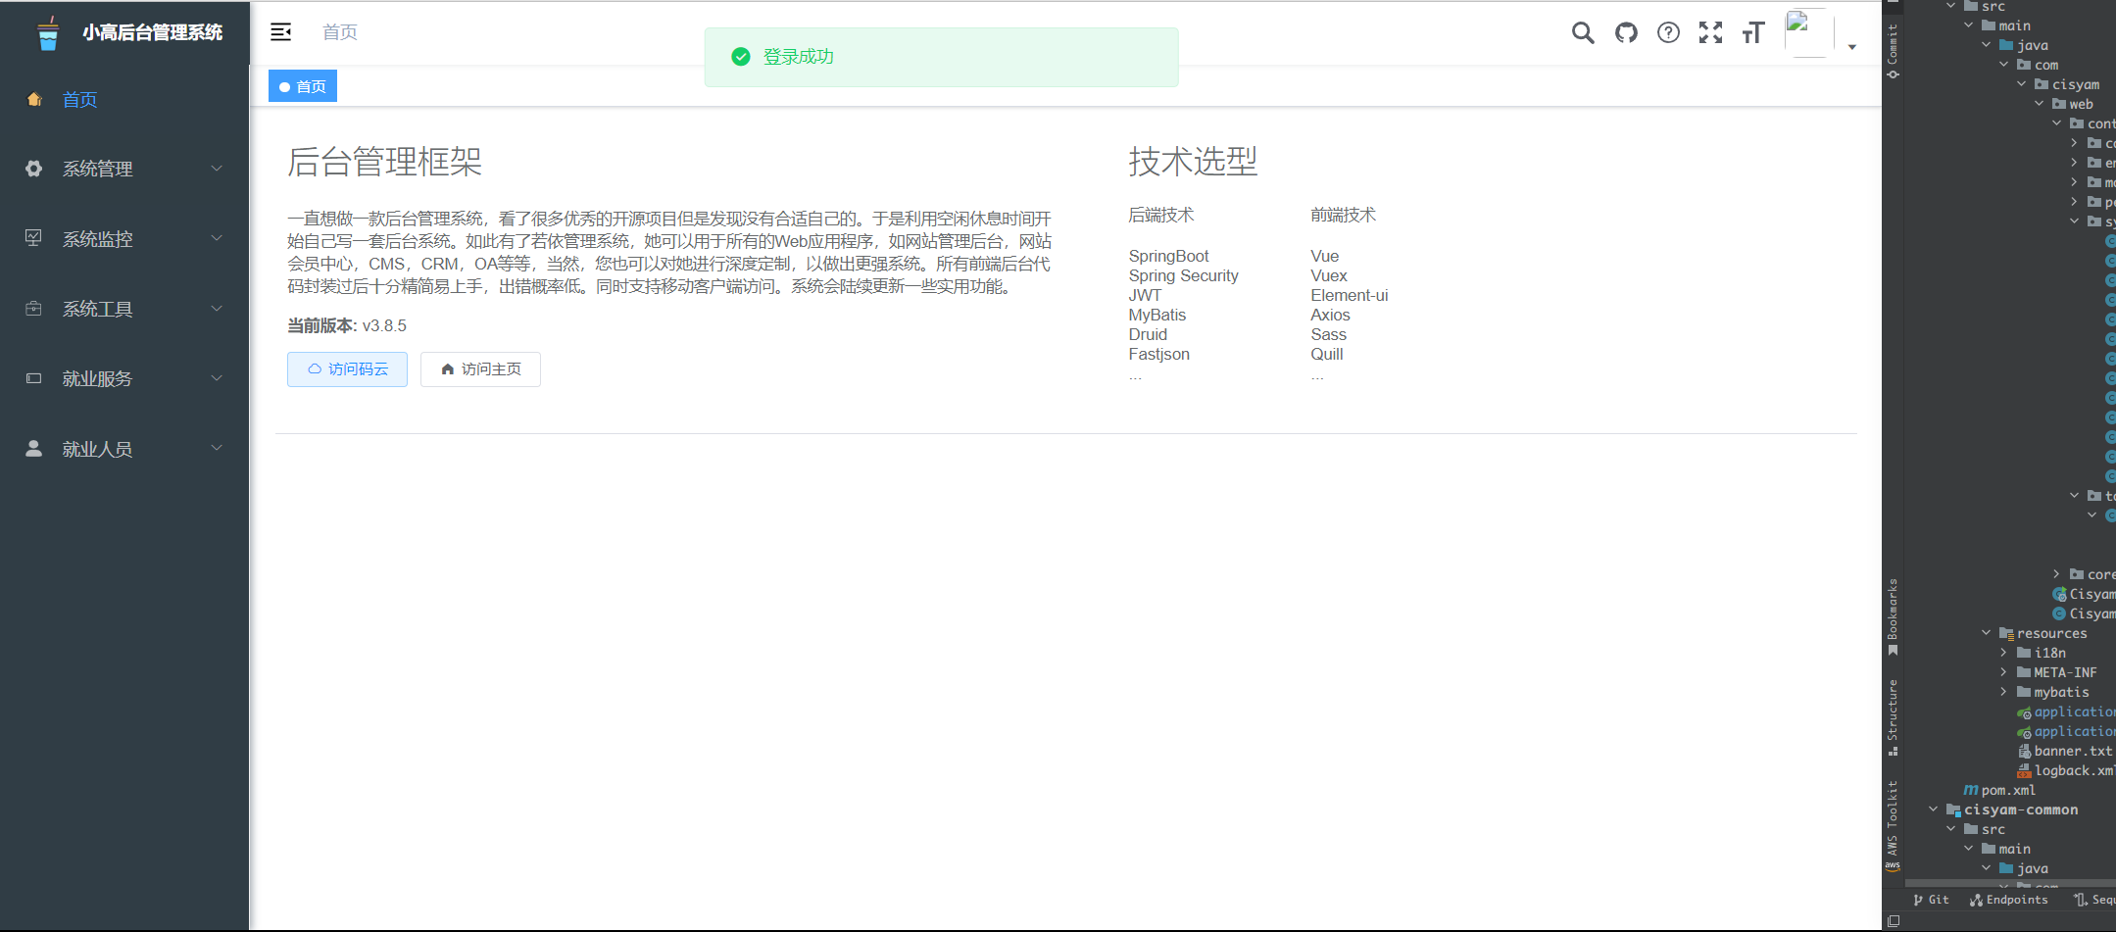Click the MyBatis text in backend list
Screen dimensions: 2116x932
(1156, 315)
